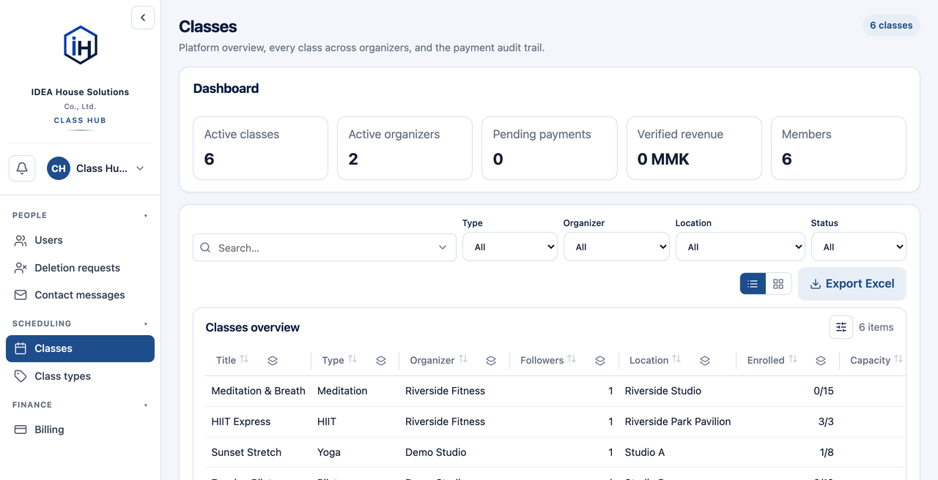Group by Location layers icon
Image resolution: width=938 pixels, height=480 pixels.
[705, 361]
